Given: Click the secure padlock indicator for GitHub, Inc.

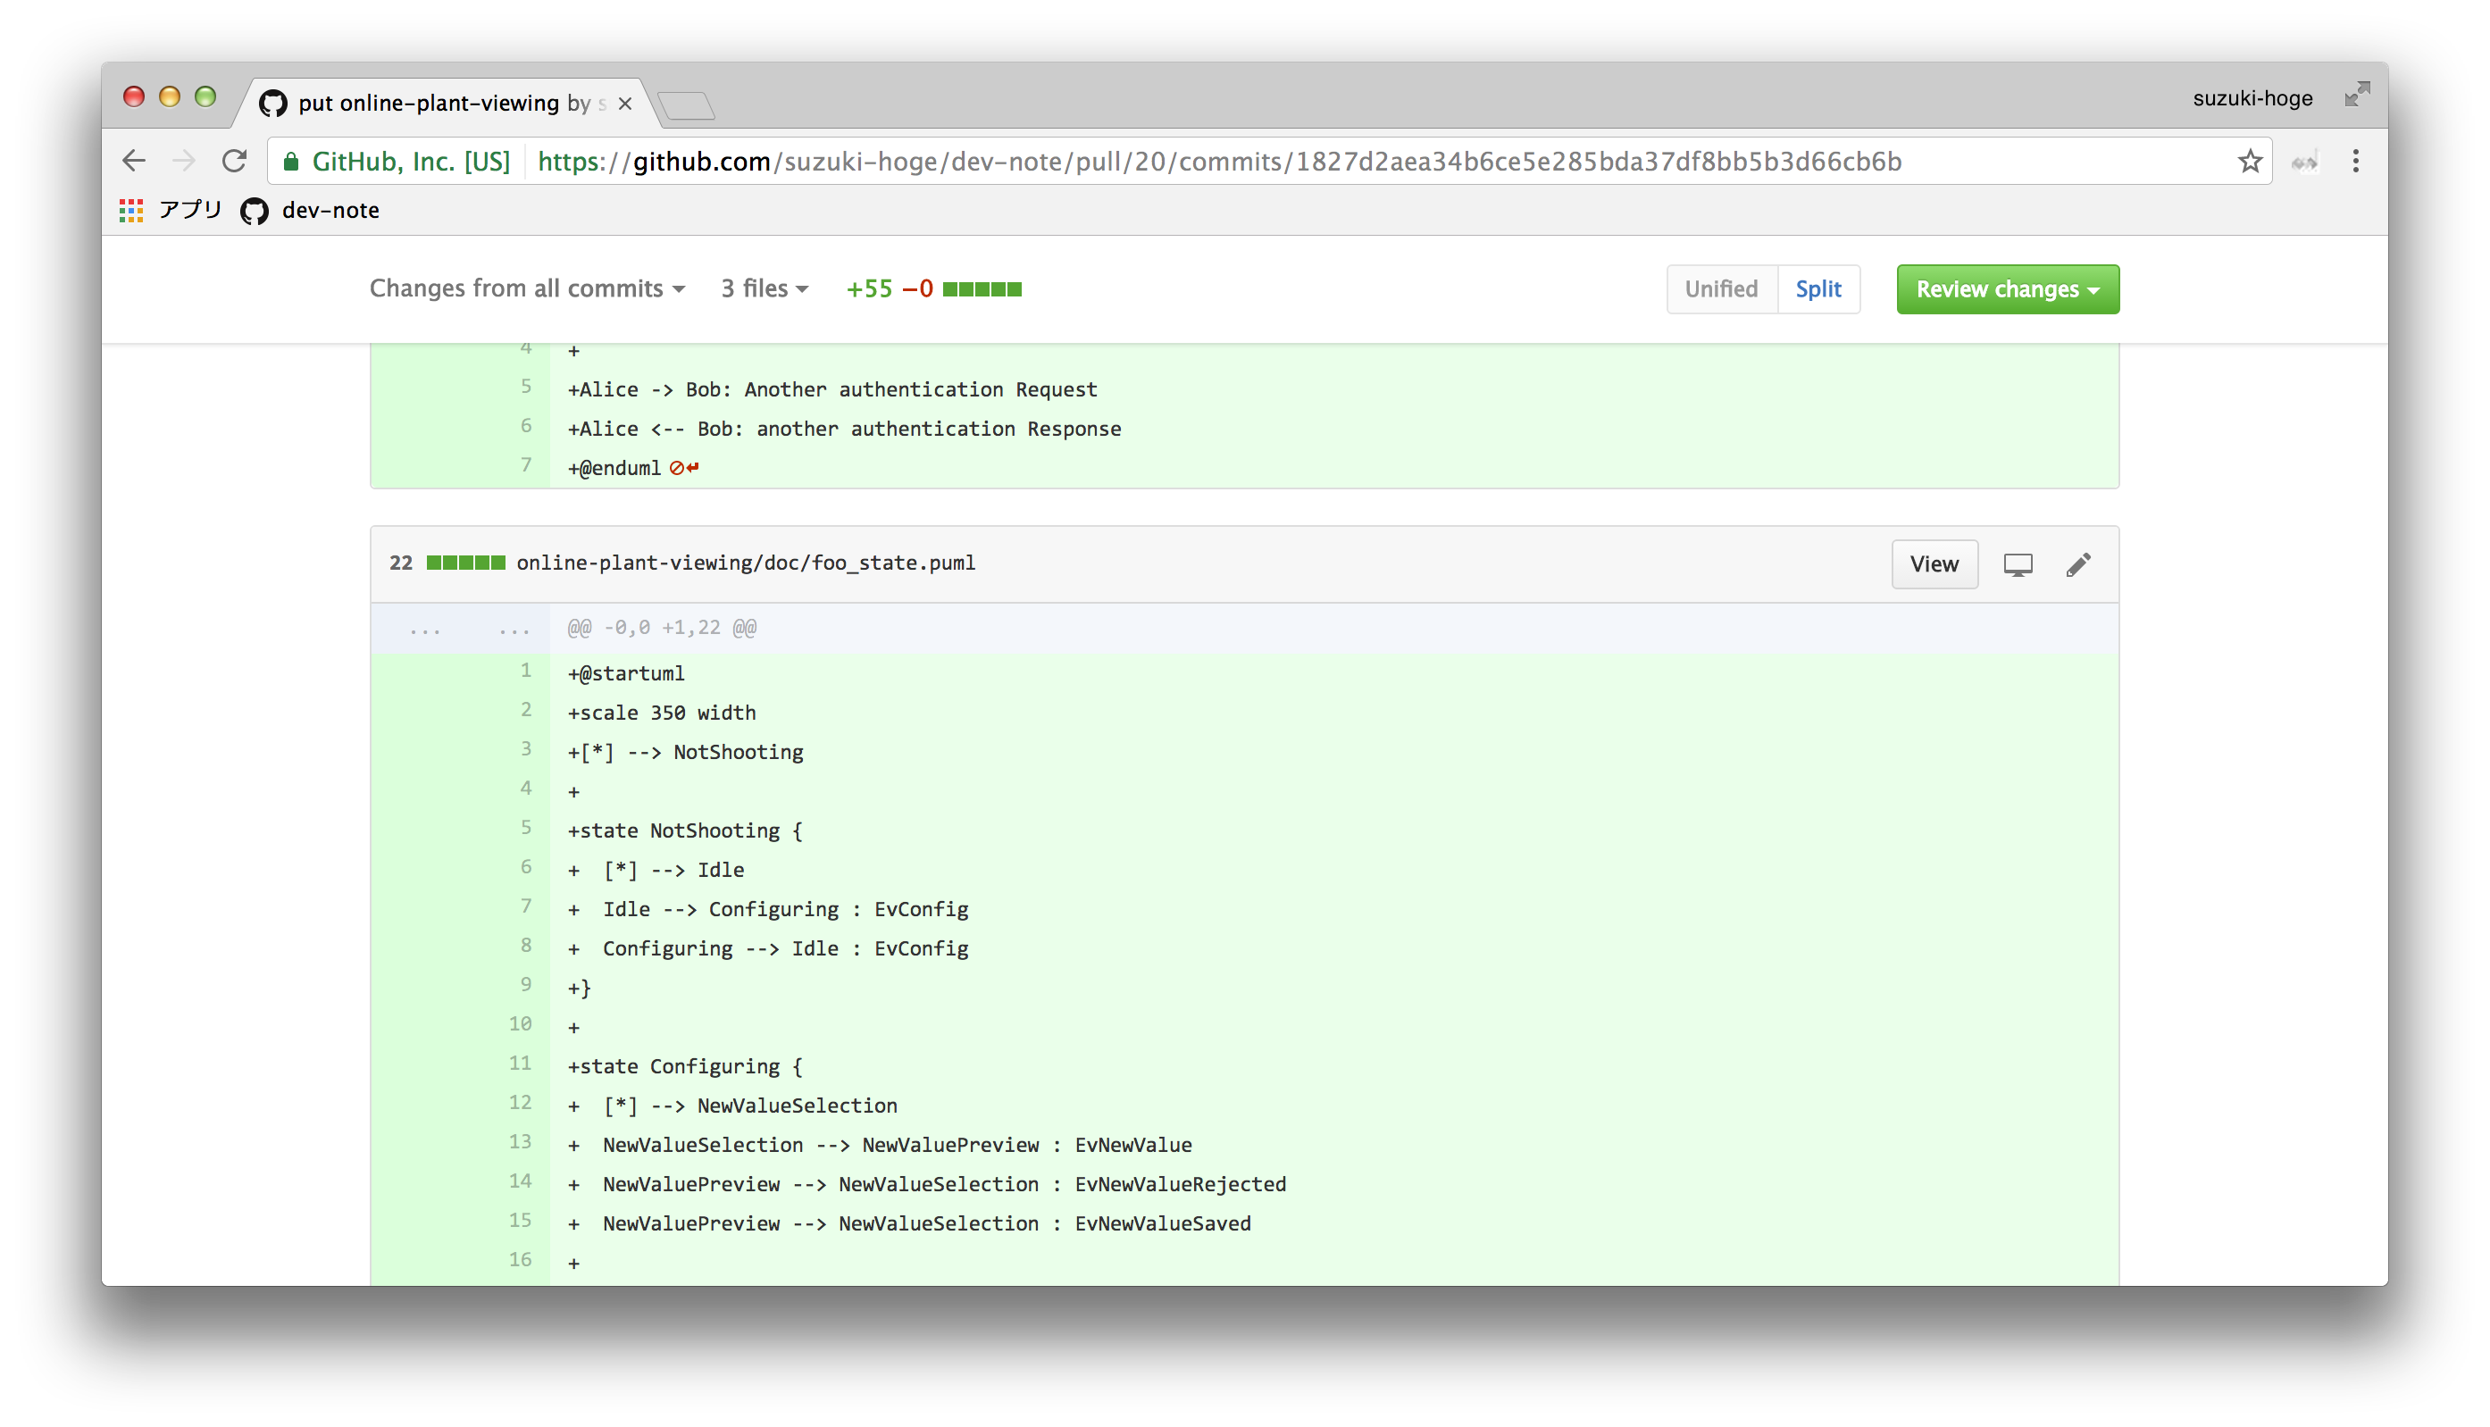Looking at the screenshot, I should (x=292, y=161).
